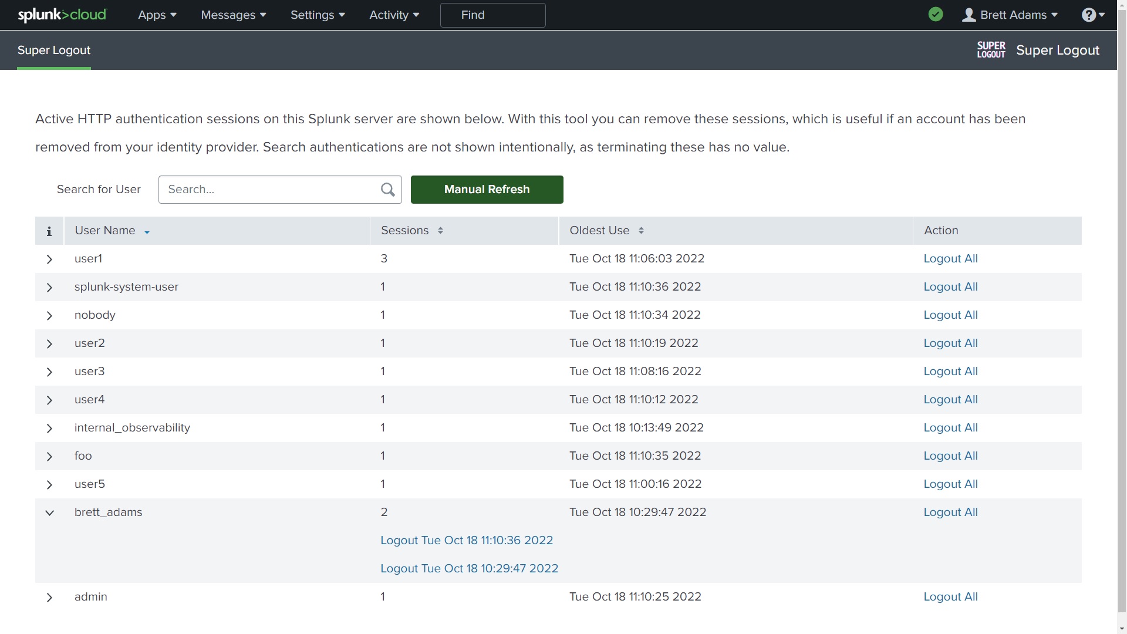Click the User Name sort arrow
Screen dimensions: 1127x634
coord(146,231)
